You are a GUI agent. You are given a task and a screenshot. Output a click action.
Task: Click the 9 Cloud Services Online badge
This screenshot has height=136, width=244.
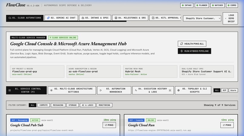63,37
